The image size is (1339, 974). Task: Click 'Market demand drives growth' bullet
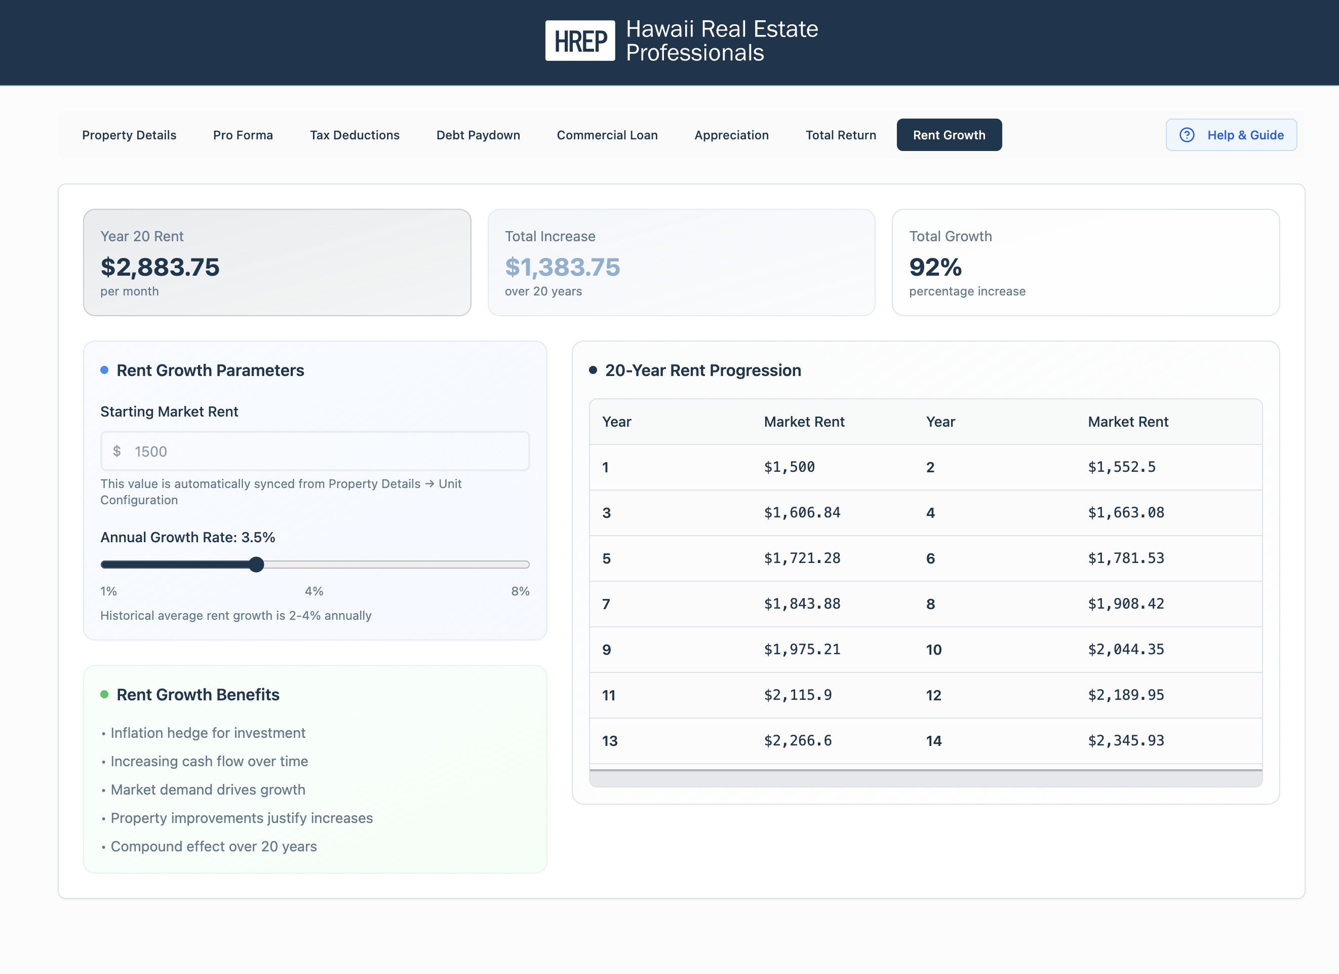pyautogui.click(x=208, y=790)
